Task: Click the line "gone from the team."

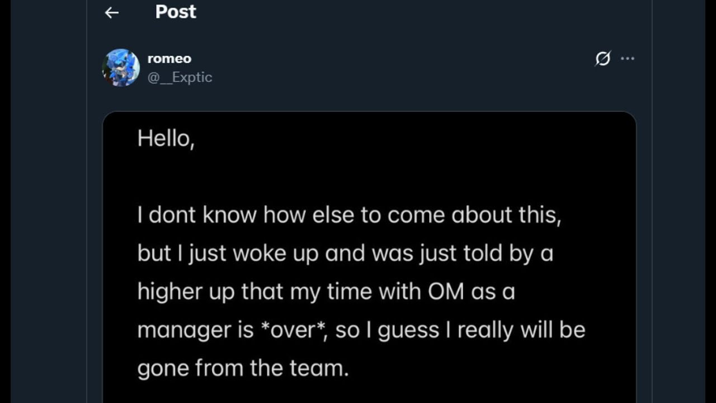Action: (x=243, y=368)
